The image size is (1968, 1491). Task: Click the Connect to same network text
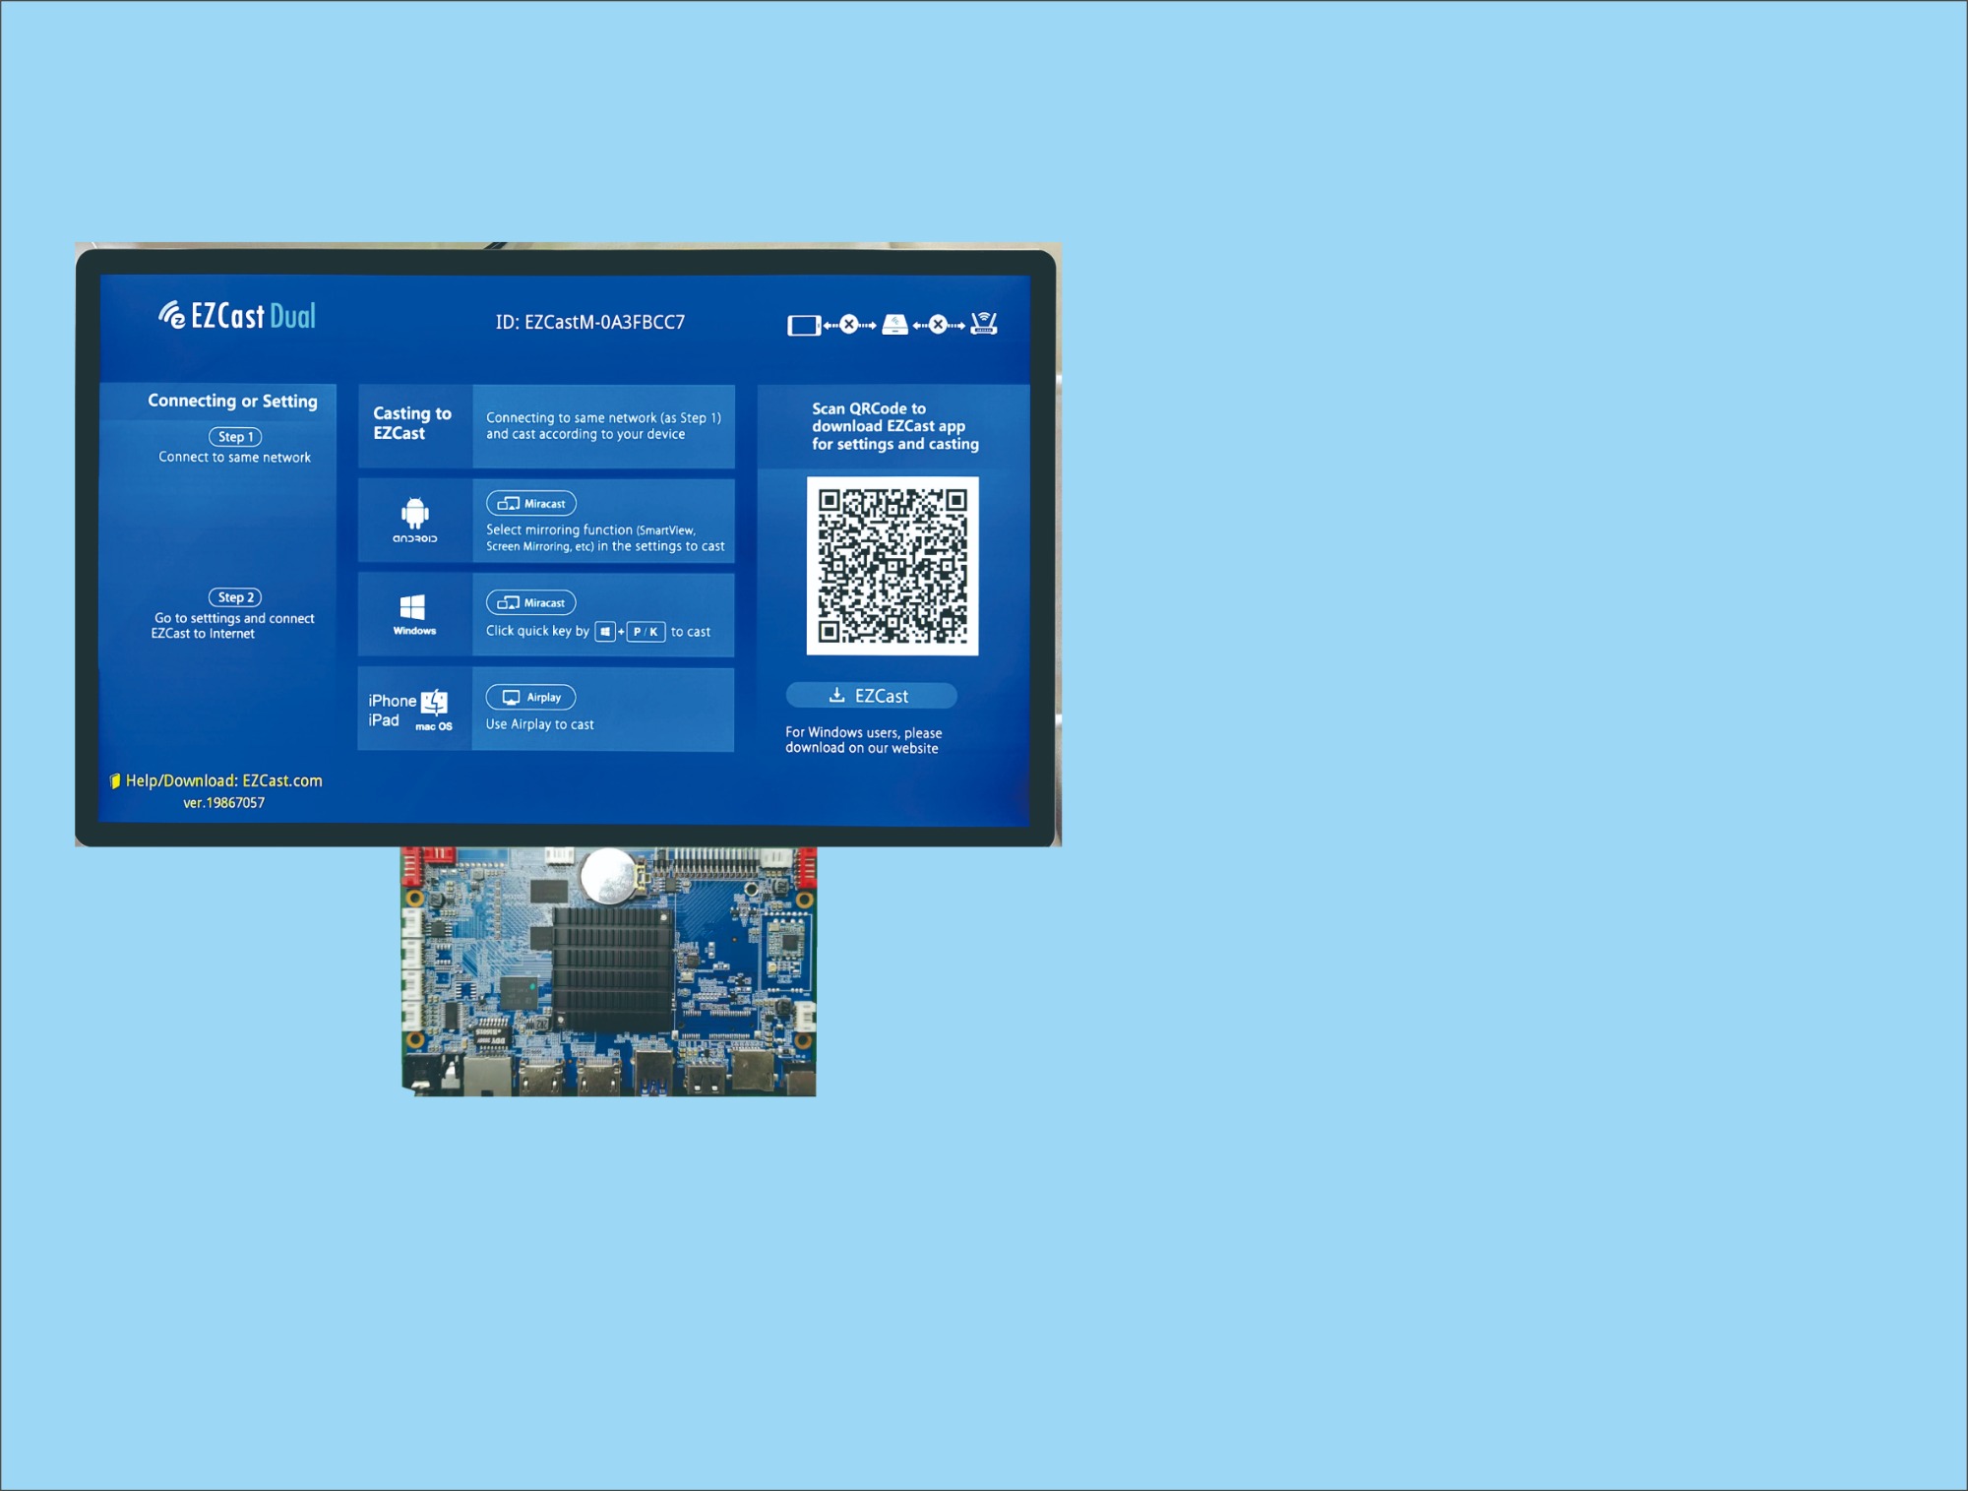(x=235, y=458)
